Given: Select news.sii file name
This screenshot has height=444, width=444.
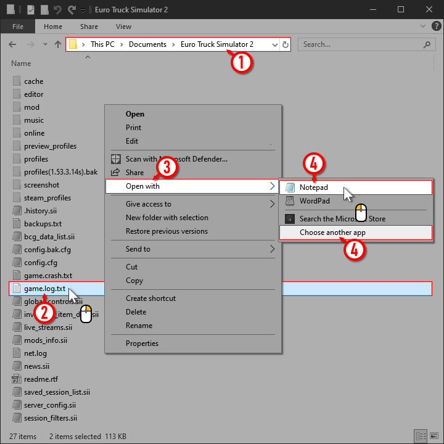Looking at the screenshot, I should click(x=36, y=366).
